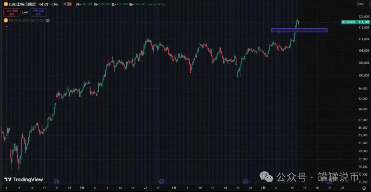Click the 7月 label on time axis
This screenshot has height=192, width=371.
(x=263, y=188)
